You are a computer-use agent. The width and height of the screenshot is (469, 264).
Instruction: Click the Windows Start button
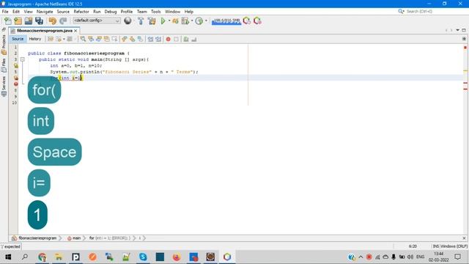pos(8,257)
